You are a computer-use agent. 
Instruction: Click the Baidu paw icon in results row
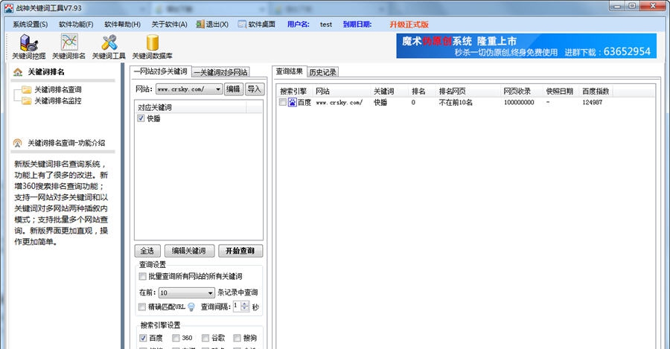tap(293, 103)
